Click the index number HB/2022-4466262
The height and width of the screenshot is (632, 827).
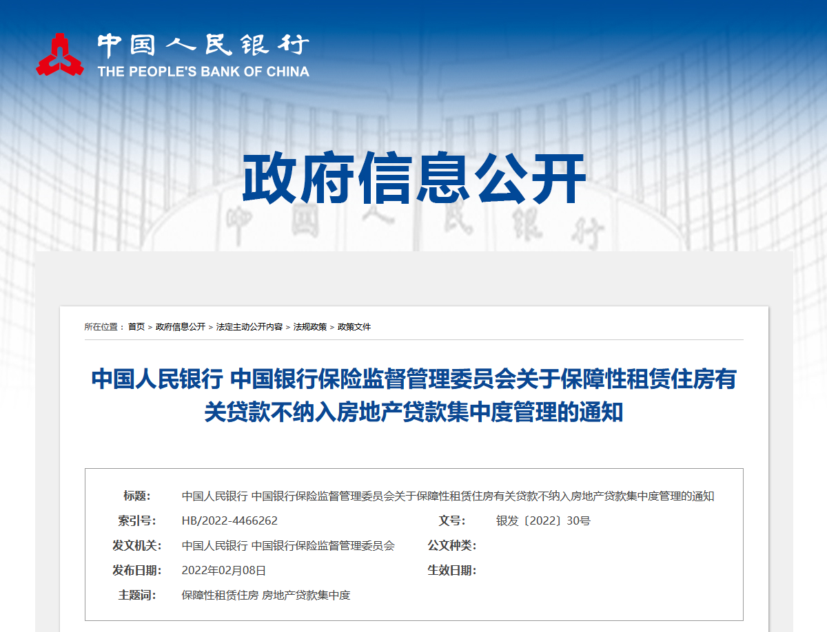click(x=229, y=520)
